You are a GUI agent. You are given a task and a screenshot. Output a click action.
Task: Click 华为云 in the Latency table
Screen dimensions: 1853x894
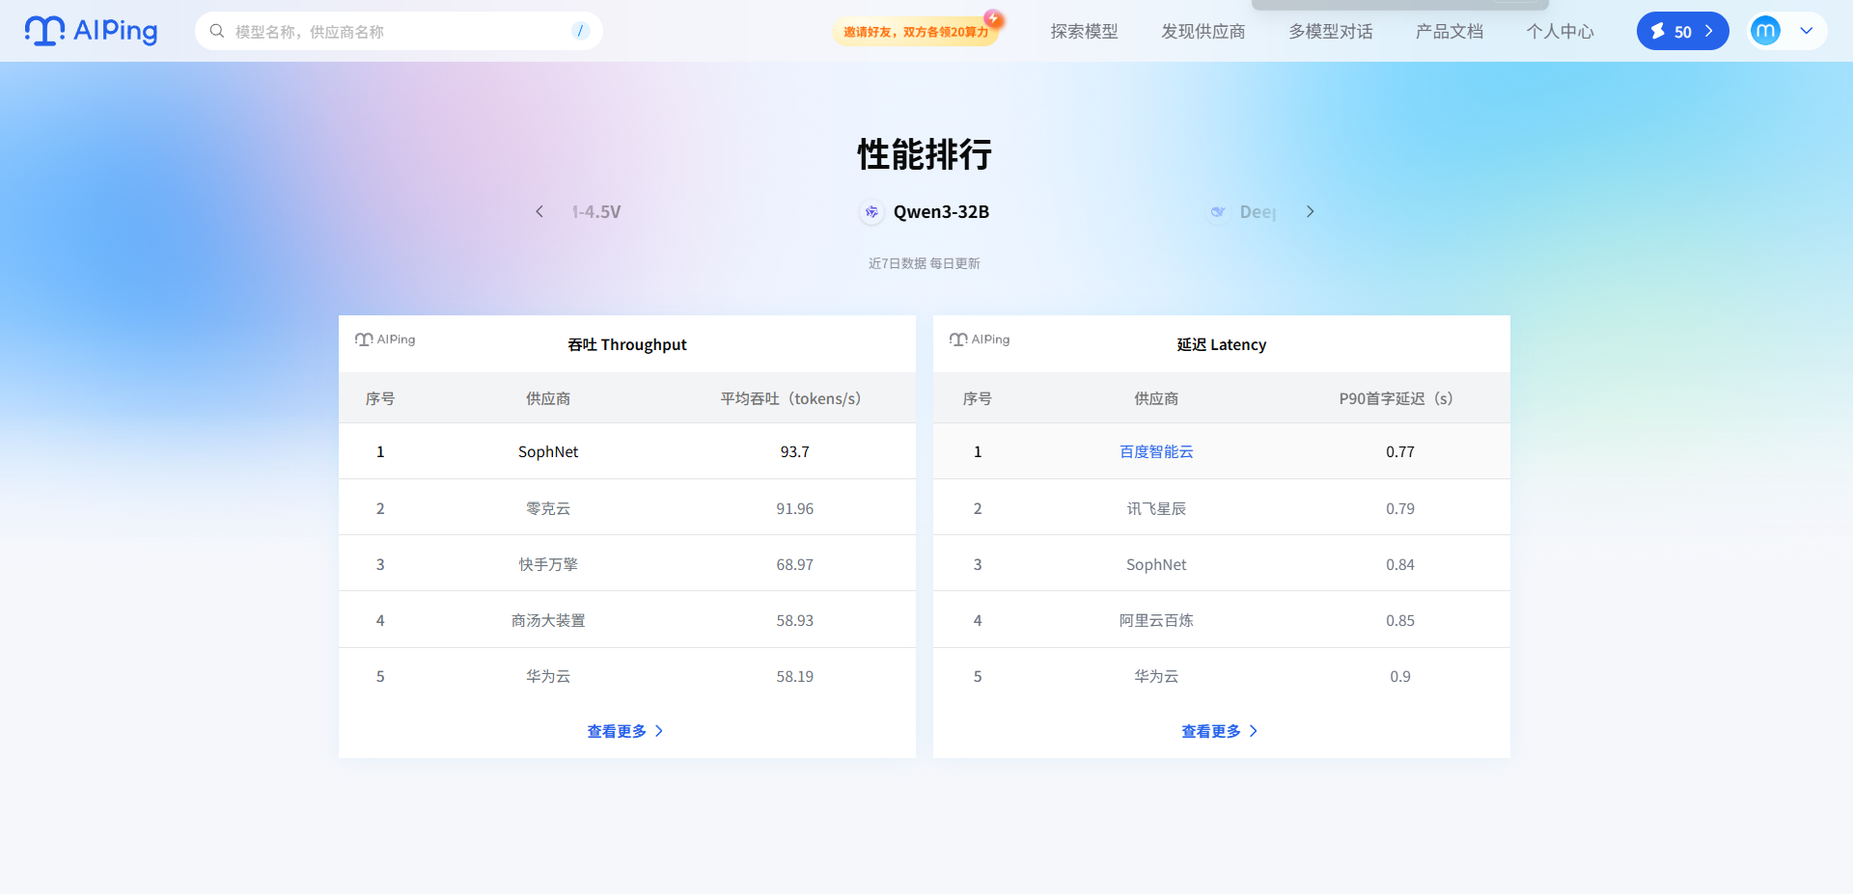pyautogui.click(x=1156, y=676)
